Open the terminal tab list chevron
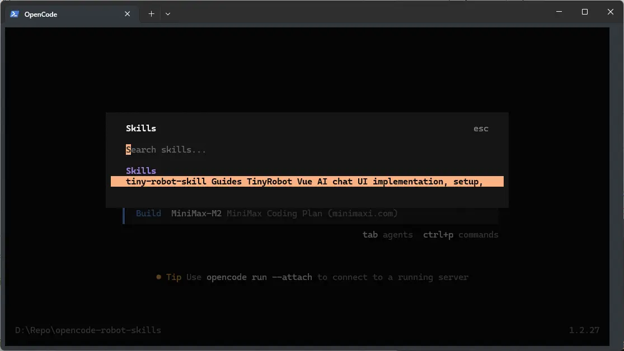The width and height of the screenshot is (624, 351). point(167,13)
